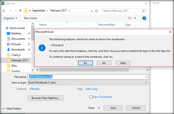This screenshot has height=114, width=174.
Task: Click the horizontal scrollbar thumb
Action: click(x=84, y=70)
